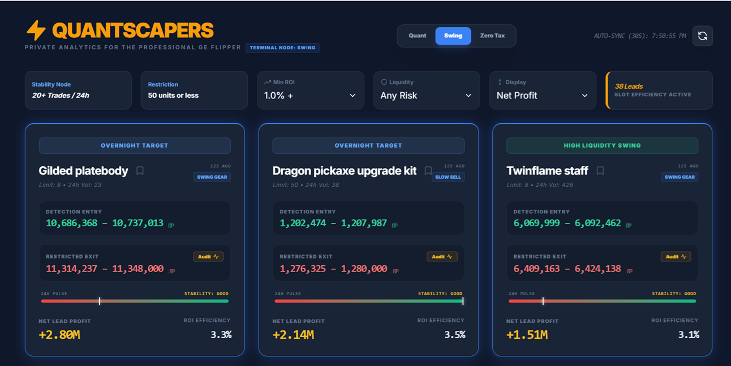Expand the Liquidity Any Risk dropdown
The width and height of the screenshot is (731, 366).
(x=426, y=96)
